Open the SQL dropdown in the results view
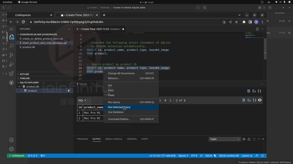The height and width of the screenshot is (164, 293). click(82, 100)
